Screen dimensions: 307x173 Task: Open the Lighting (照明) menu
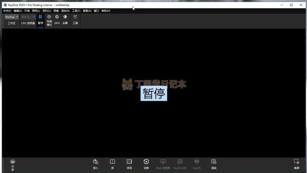click(x=36, y=11)
